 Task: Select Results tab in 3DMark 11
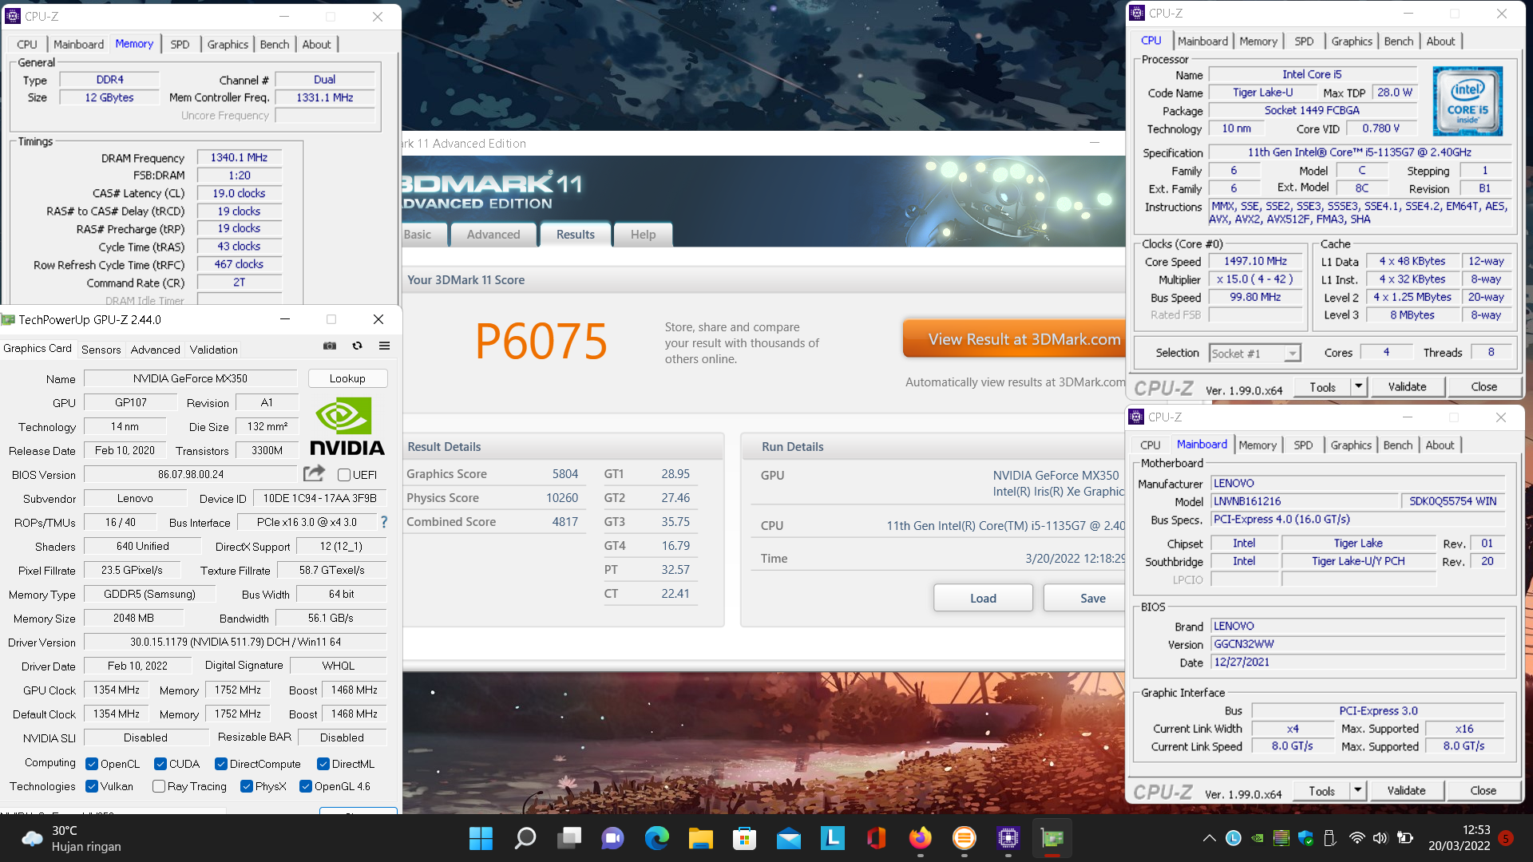[x=575, y=235]
